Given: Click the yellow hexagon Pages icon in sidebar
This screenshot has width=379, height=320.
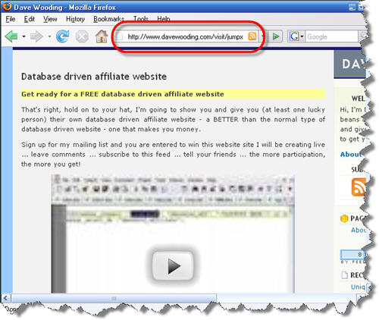Looking at the screenshot, I should (344, 218).
